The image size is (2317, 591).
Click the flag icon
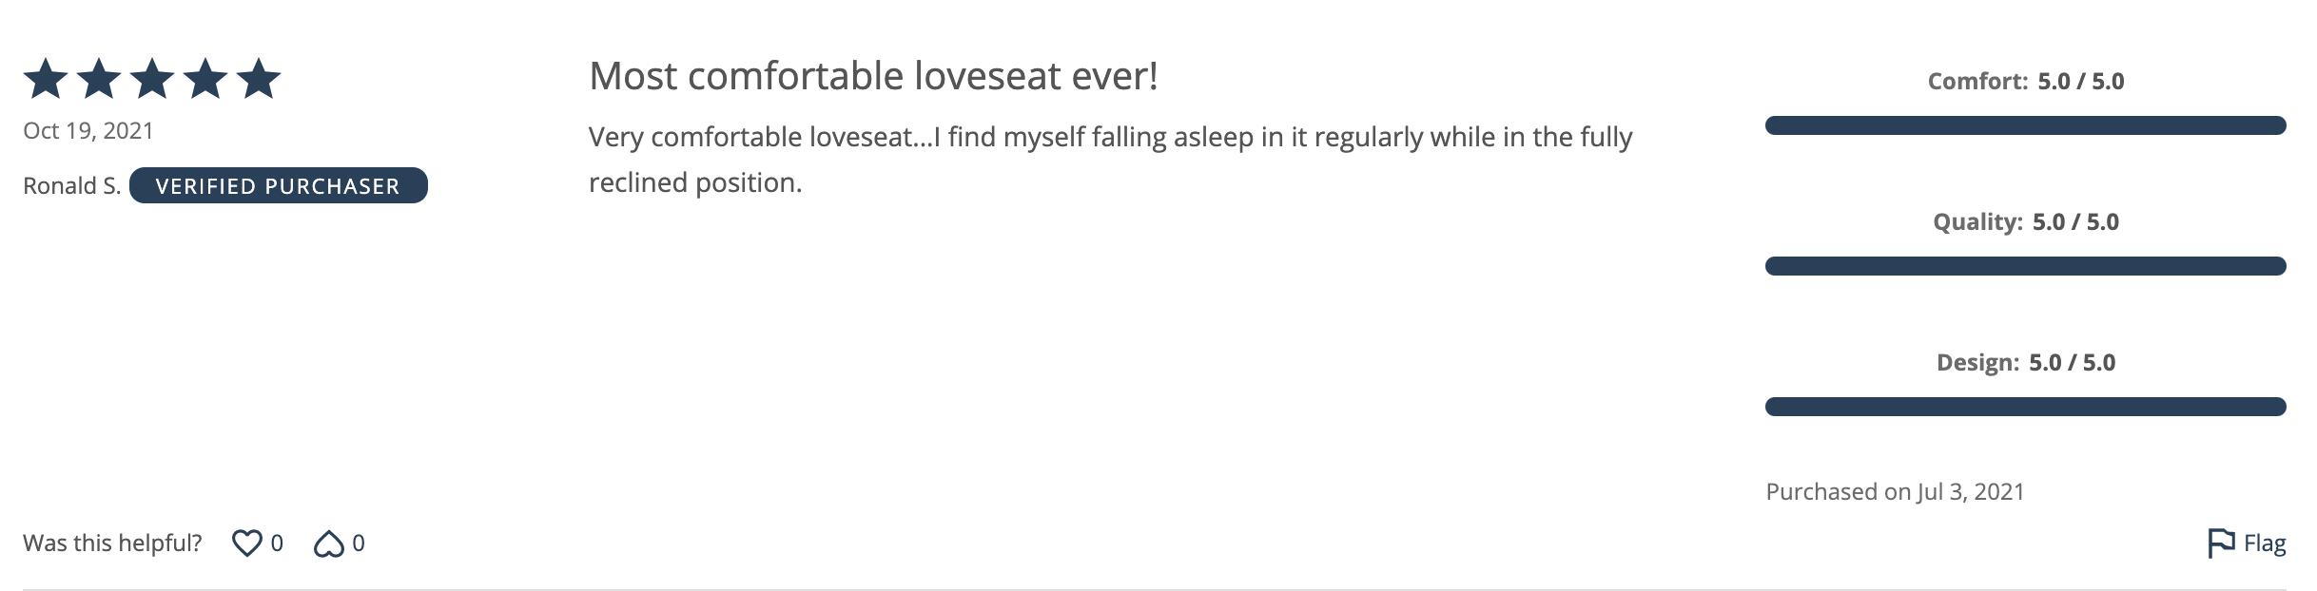point(2221,543)
